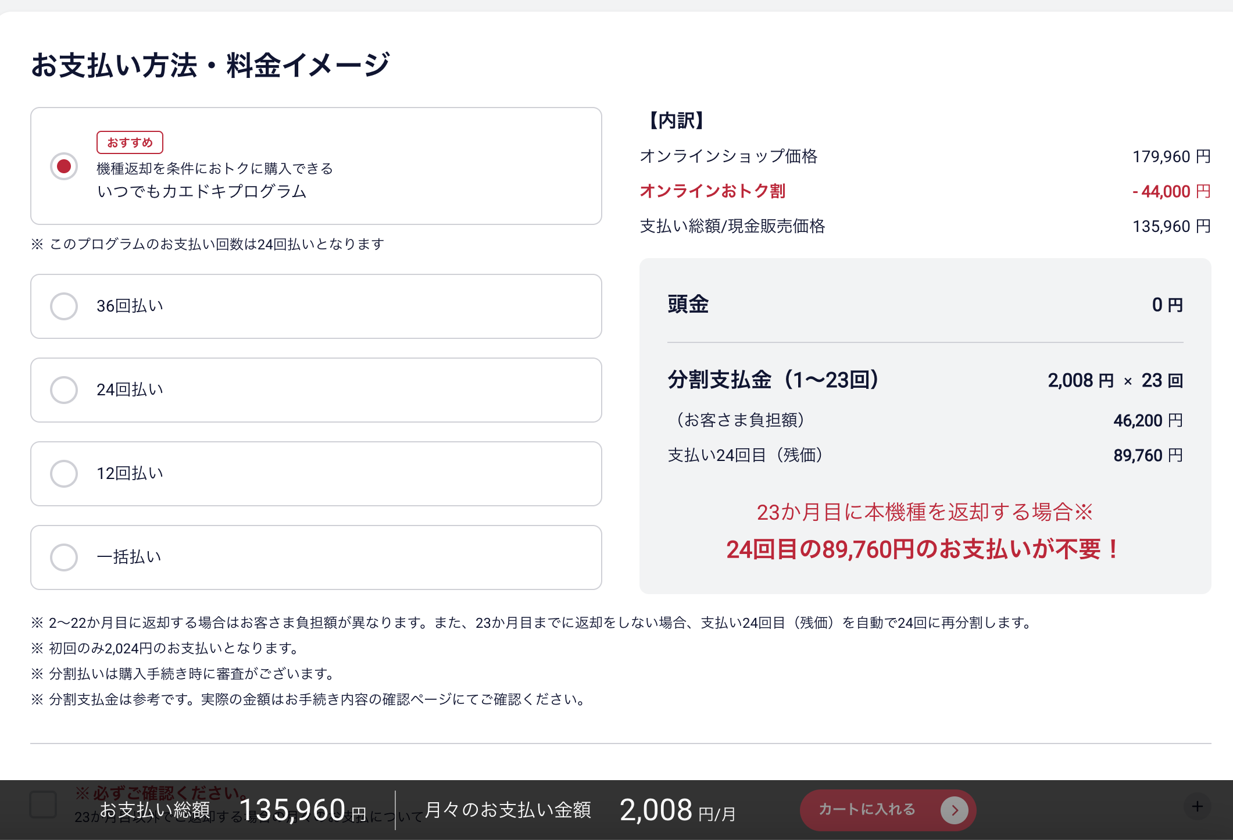The image size is (1233, 840).
Task: Click the 頭金 down-payment row
Action: (688, 304)
